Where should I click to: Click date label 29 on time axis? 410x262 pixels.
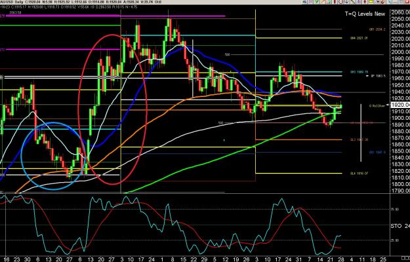click(204, 259)
